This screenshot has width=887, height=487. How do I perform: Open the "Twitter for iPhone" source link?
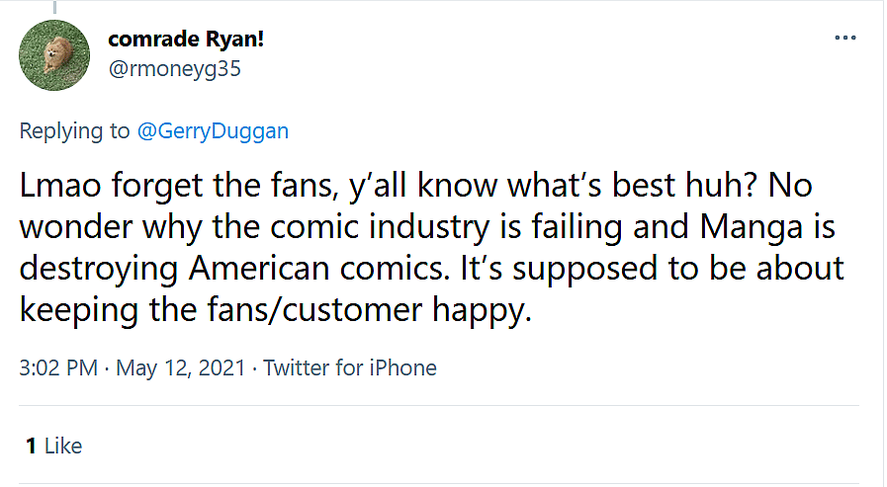pos(350,367)
